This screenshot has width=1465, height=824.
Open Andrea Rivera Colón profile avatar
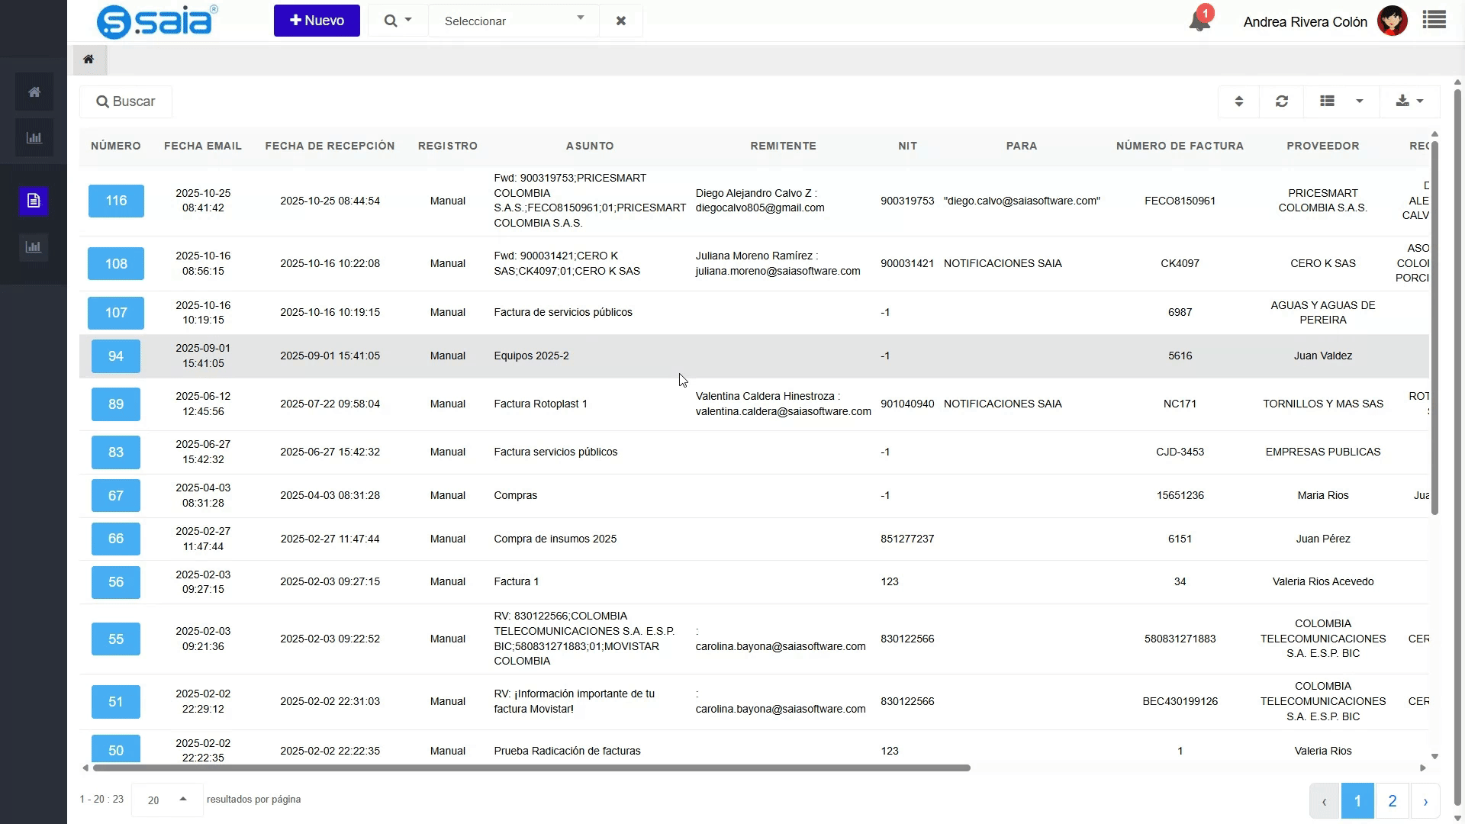(1393, 21)
